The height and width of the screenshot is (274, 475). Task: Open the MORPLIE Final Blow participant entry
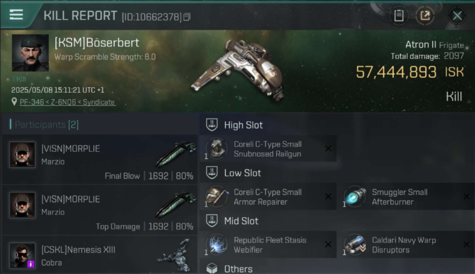pos(100,159)
